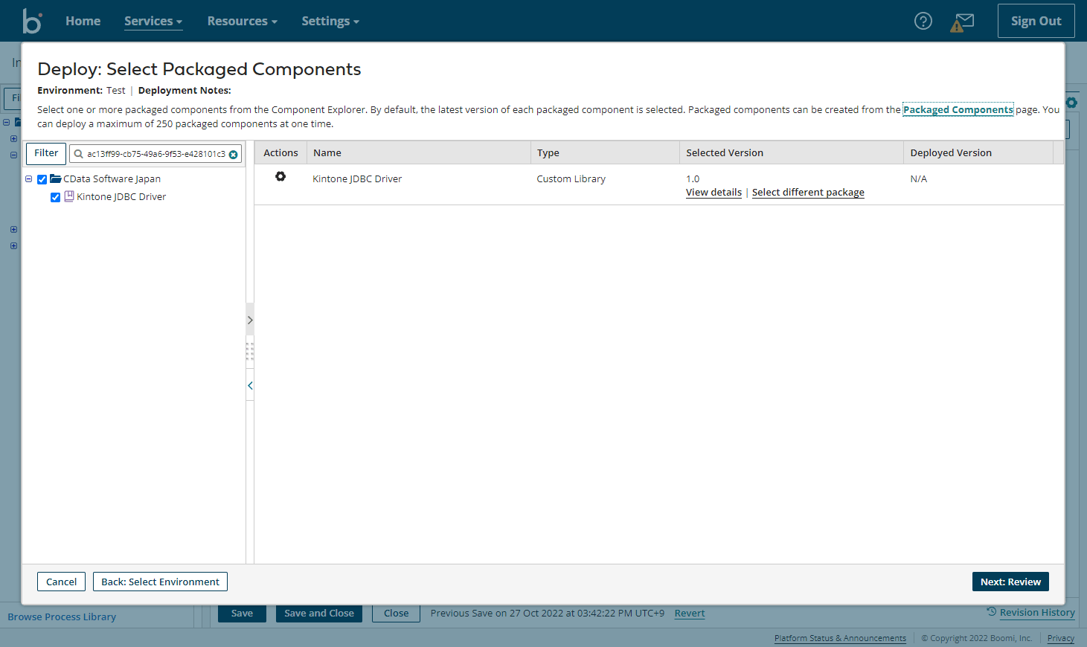The height and width of the screenshot is (647, 1087).
Task: Click the Actions column header
Action: tap(280, 152)
